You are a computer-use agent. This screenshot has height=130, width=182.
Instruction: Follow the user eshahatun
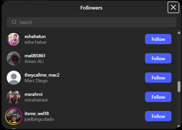click(x=158, y=39)
